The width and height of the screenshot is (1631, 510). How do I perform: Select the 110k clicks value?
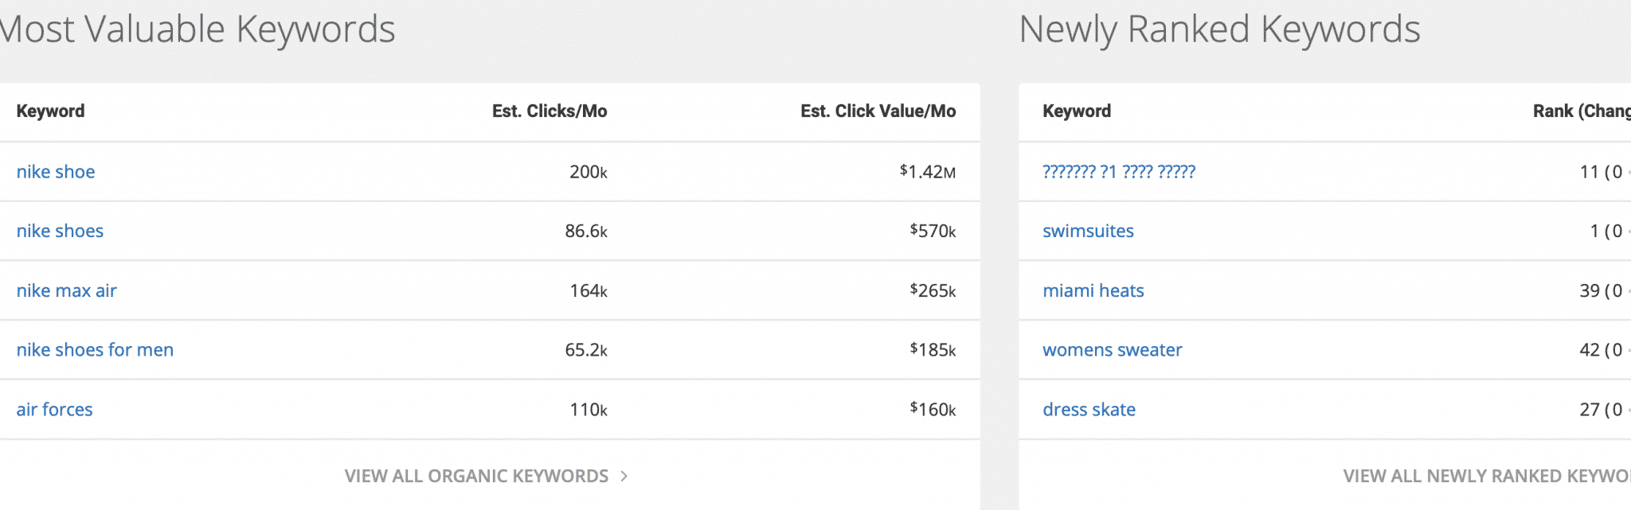point(589,409)
